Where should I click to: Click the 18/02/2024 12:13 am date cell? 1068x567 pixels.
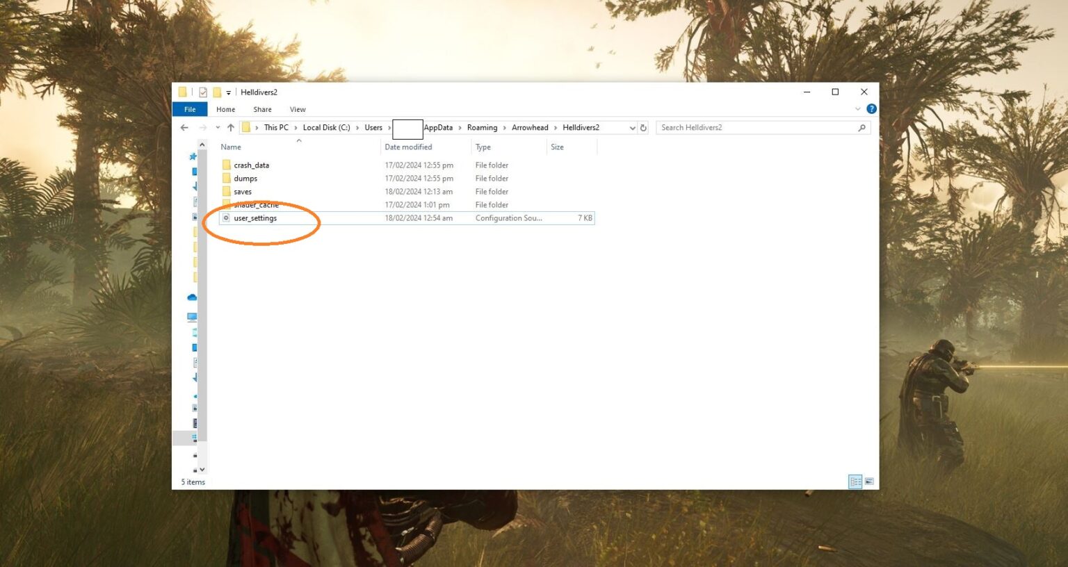pyautogui.click(x=419, y=192)
